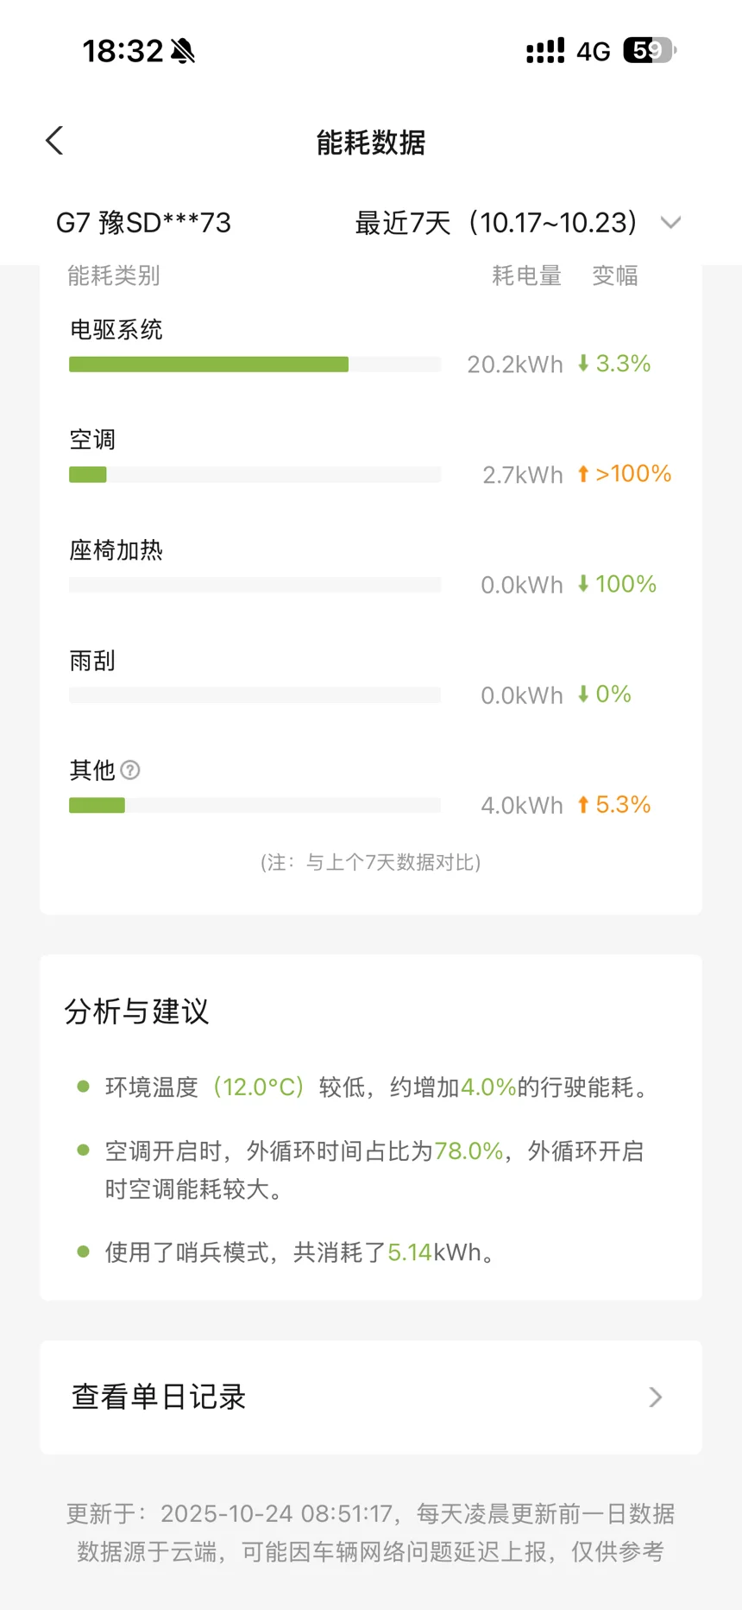Tap the highlighted 5.14 sentry mode value
Image resolution: width=742 pixels, height=1610 pixels.
410,1252
